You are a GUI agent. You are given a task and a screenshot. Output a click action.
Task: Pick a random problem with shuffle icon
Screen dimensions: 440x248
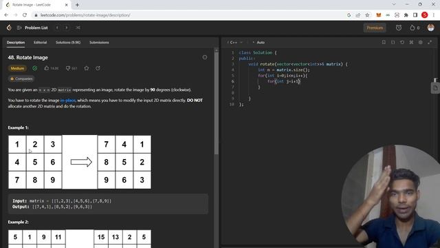78,28
